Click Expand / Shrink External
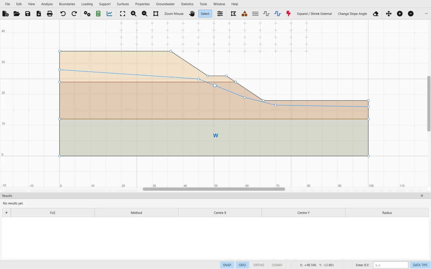The height and width of the screenshot is (269, 431). pos(314,14)
